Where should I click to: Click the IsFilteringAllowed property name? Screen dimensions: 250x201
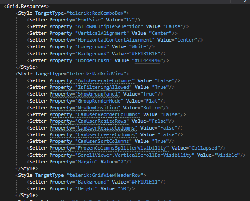(103, 87)
